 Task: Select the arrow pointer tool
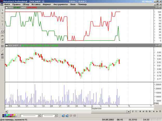(2, 10)
